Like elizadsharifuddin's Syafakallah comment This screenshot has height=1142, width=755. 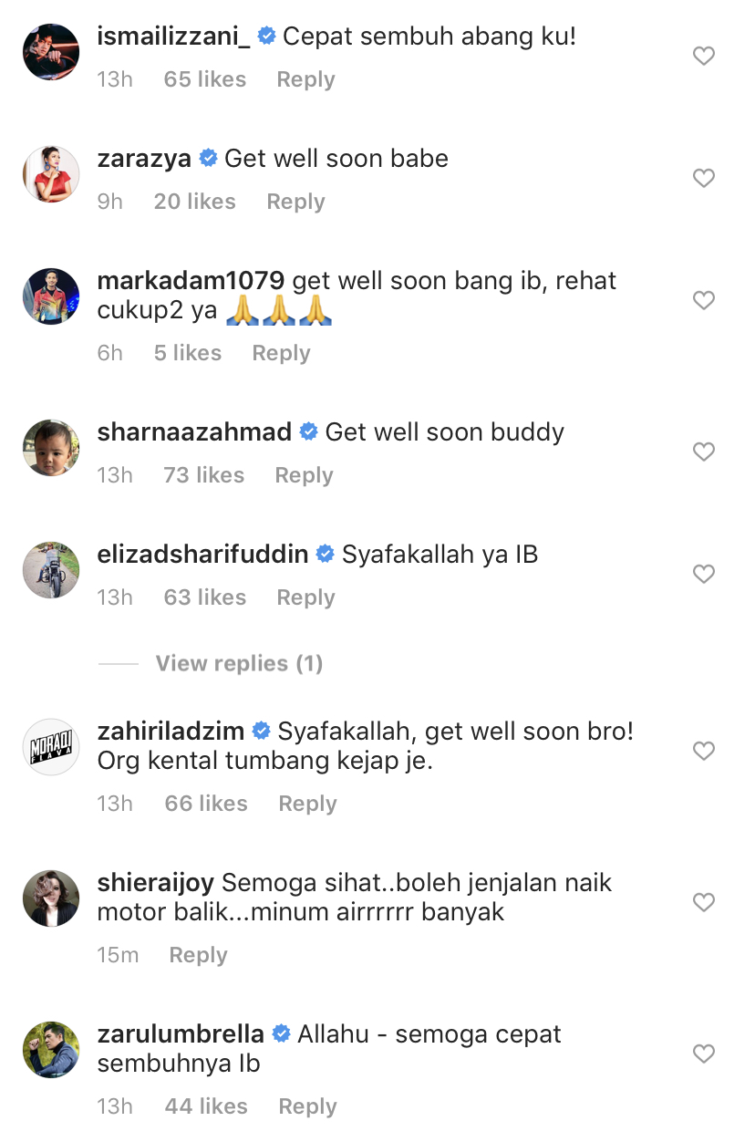pos(704,575)
